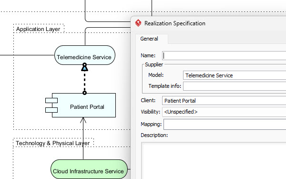Focus the Name input field

pyautogui.click(x=224, y=55)
